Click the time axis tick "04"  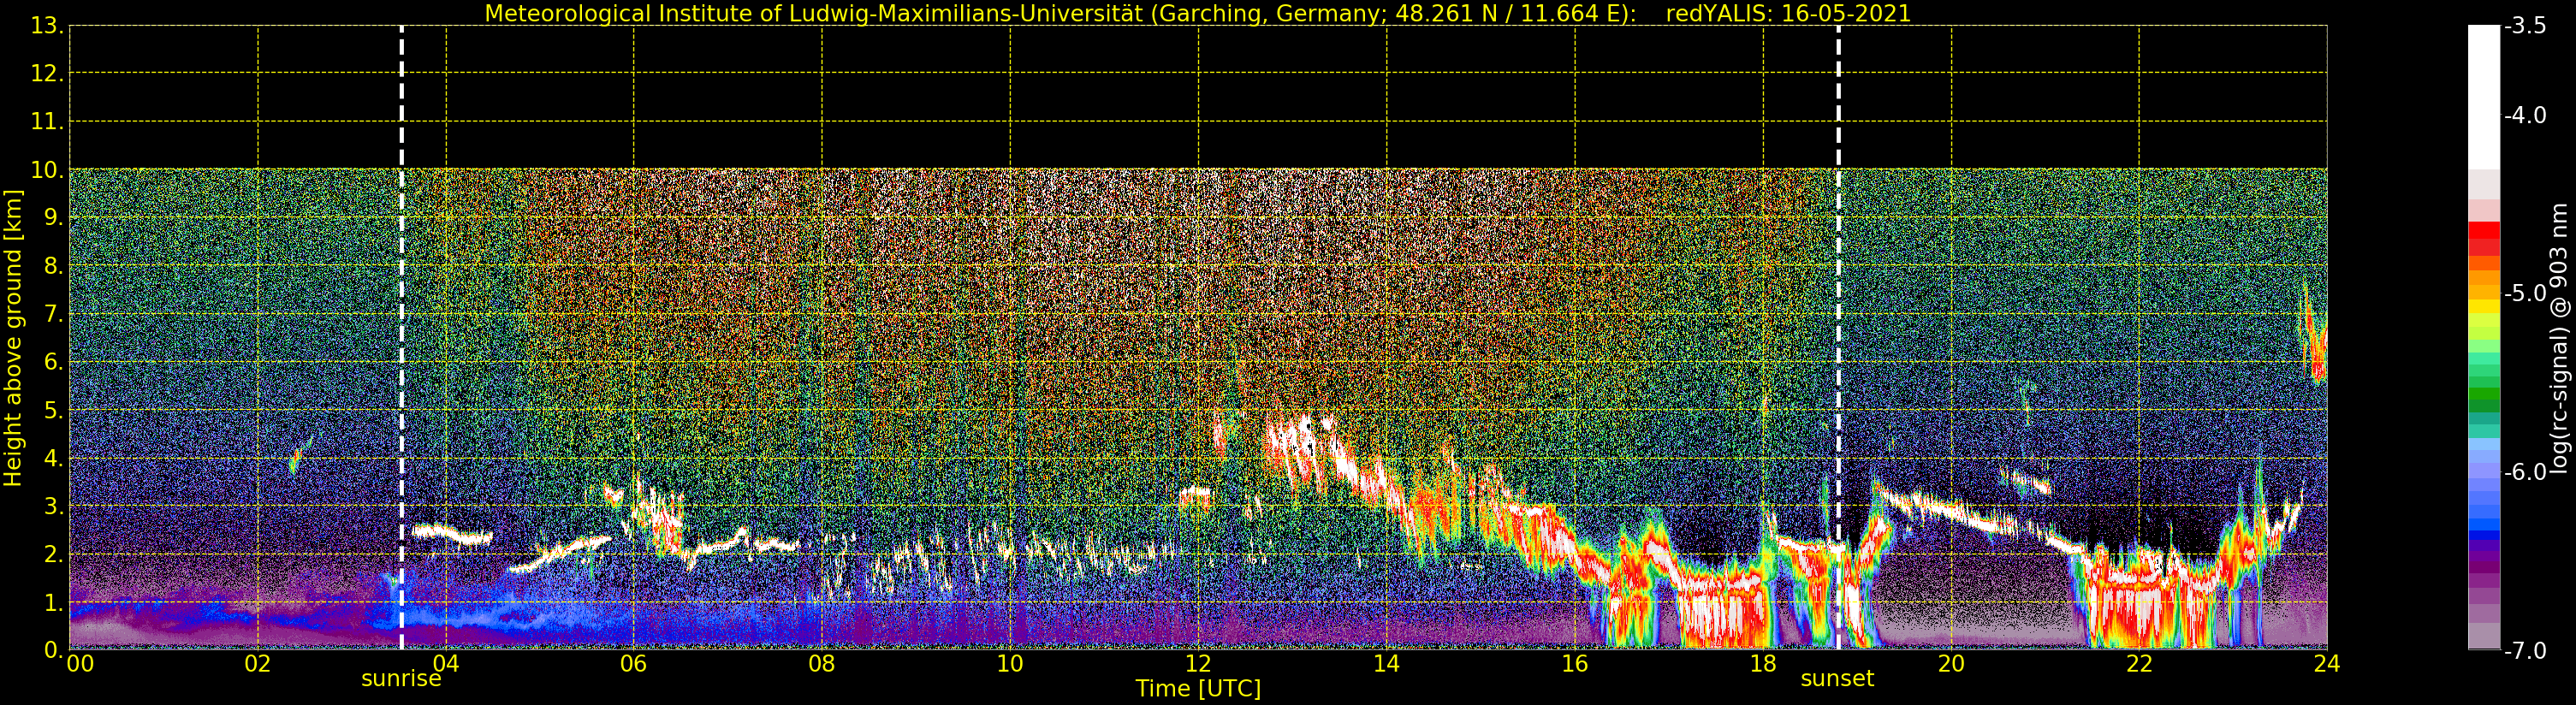coord(446,664)
